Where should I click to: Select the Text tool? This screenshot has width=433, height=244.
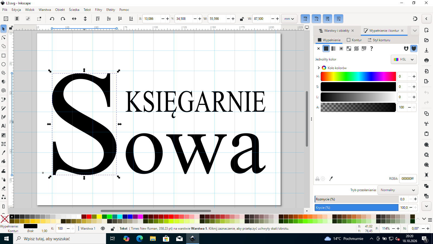click(x=4, y=126)
